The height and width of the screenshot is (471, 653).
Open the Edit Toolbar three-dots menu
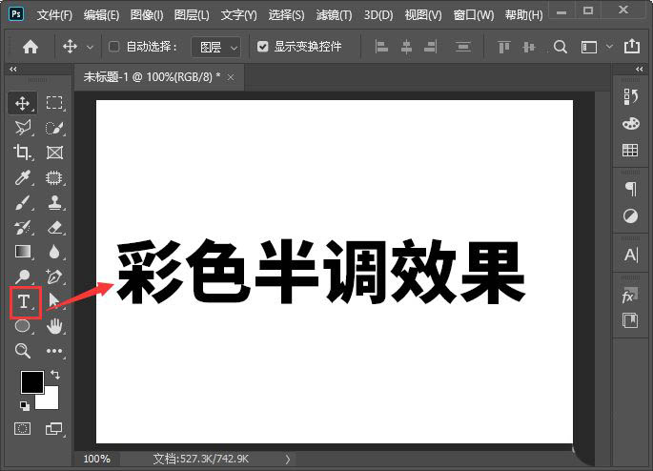[54, 351]
